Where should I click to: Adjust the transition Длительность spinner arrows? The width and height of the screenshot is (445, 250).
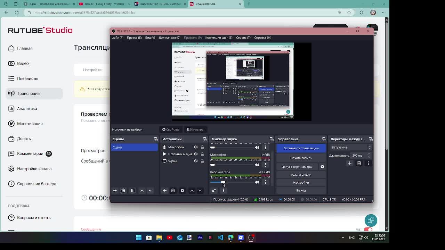click(369, 156)
